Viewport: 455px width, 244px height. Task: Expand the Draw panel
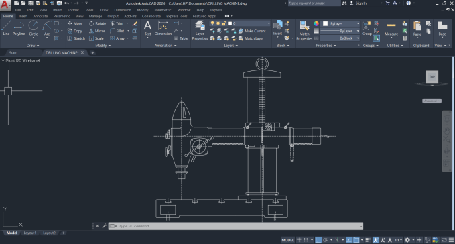pyautogui.click(x=32, y=46)
